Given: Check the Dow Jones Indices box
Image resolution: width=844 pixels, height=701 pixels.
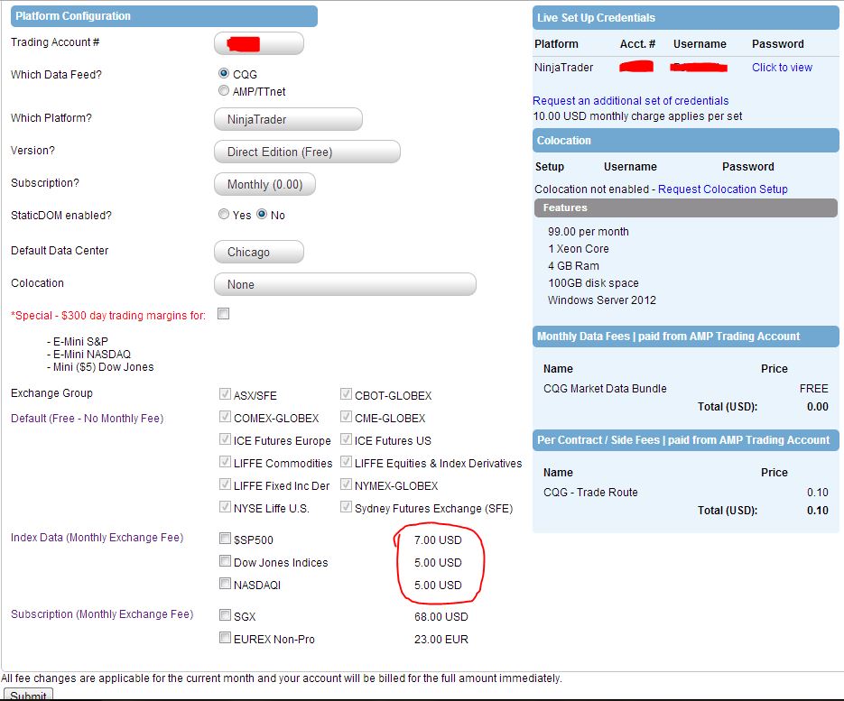Looking at the screenshot, I should 225,561.
